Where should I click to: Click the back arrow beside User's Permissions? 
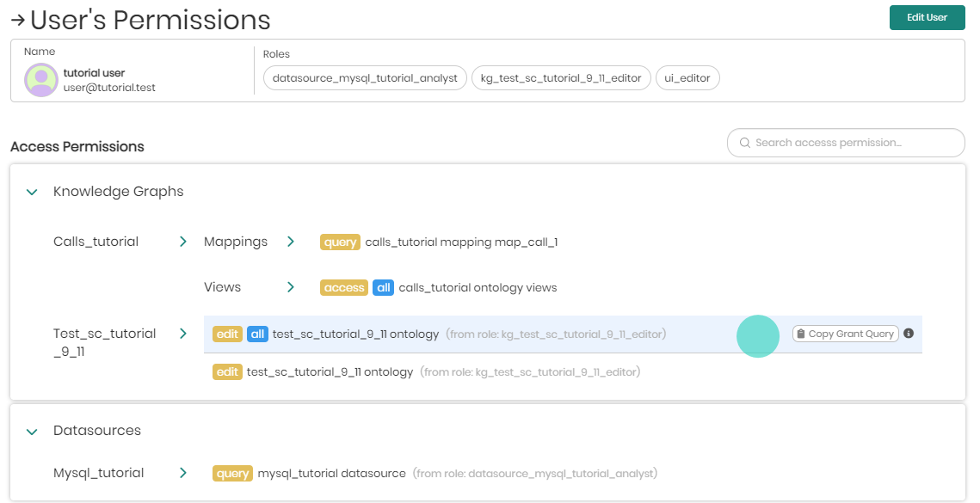(17, 20)
